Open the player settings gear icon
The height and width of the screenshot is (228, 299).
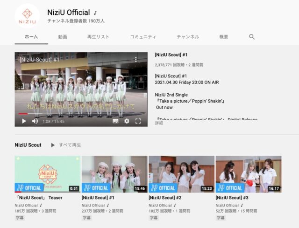[x=127, y=121]
